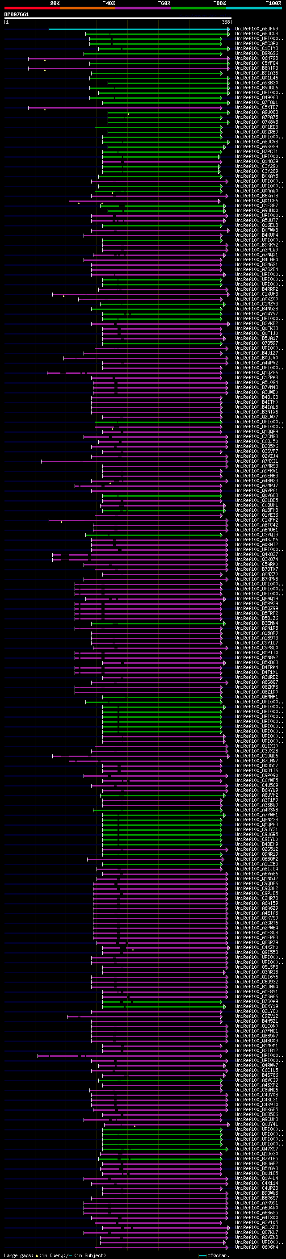
Task: Select label UniRef100_A9SB30
Action: [257, 83]
